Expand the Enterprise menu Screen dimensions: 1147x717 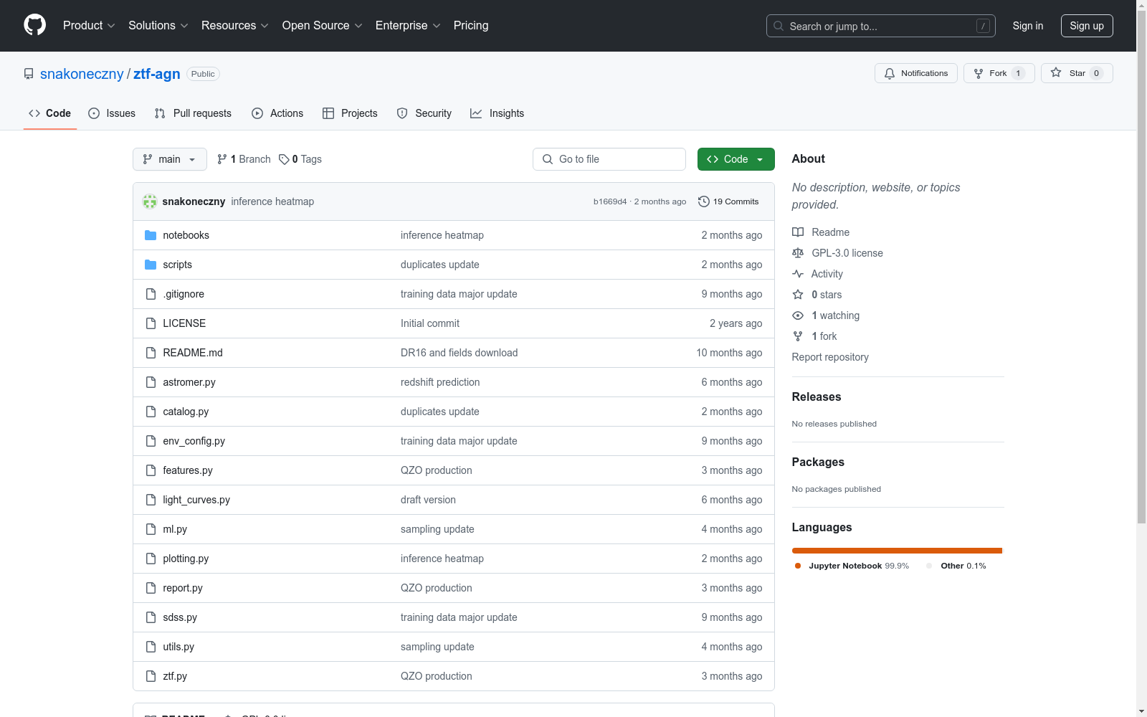(408, 26)
